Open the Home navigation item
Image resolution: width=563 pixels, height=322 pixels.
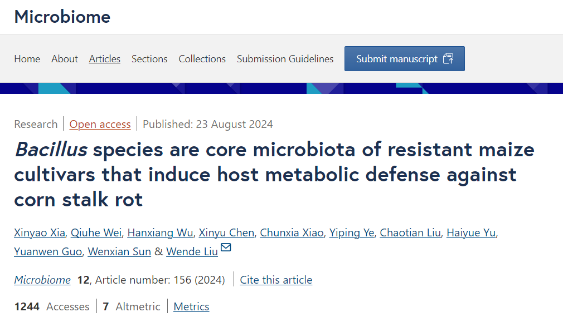(x=27, y=59)
